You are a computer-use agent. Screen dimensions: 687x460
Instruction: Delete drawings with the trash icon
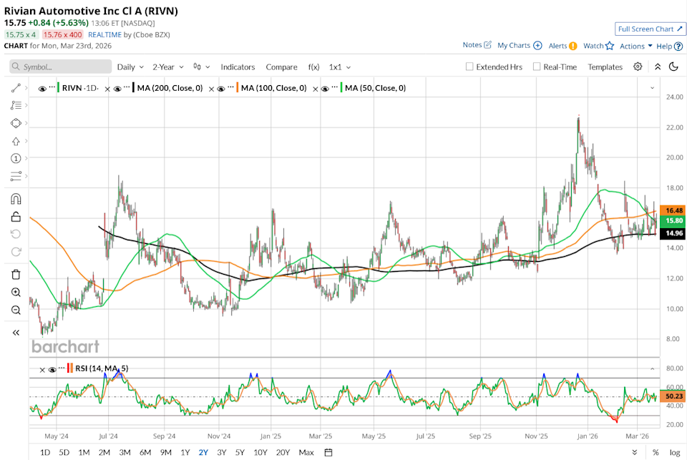point(16,274)
